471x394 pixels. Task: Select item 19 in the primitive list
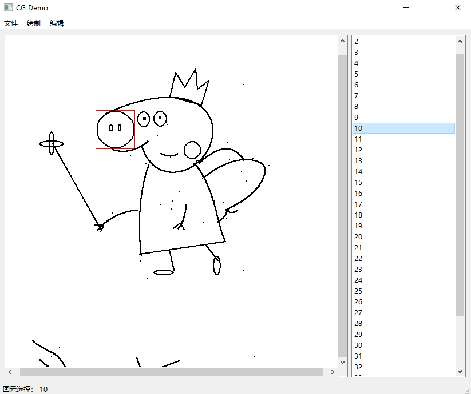click(403, 226)
